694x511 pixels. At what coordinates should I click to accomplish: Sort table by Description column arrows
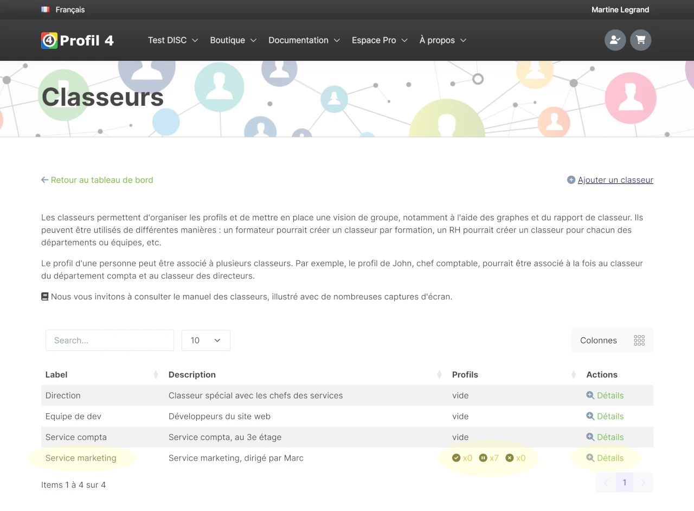[440, 375]
